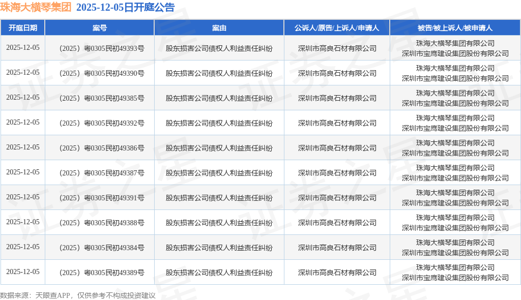Screen dimensions: 521x300
Task: Click plaintiff 深圳市高良石材有限公司 in the 49387号 row
Action: click(337, 173)
